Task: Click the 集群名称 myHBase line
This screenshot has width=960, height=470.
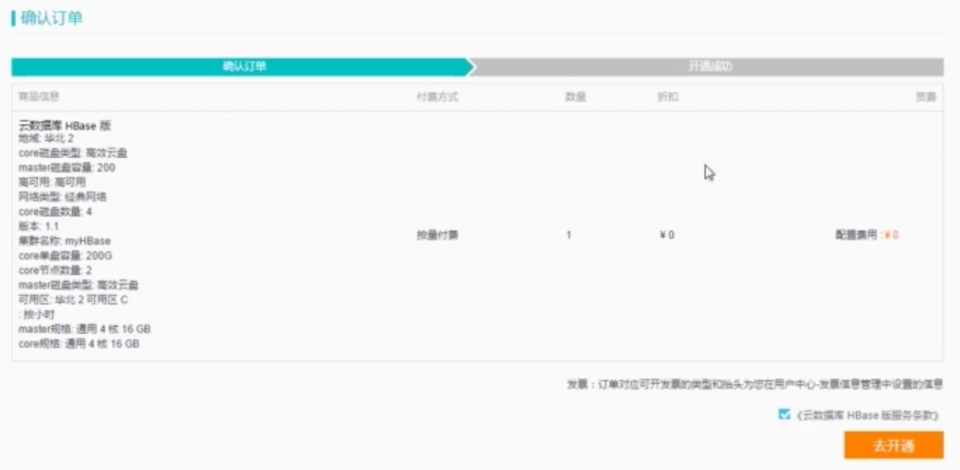Action: 65,241
